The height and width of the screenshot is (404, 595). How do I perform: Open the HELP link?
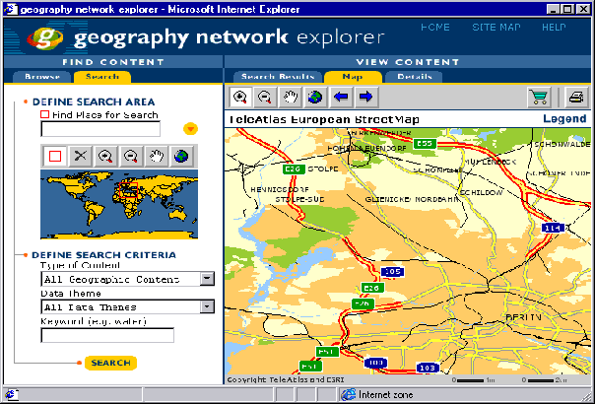click(554, 28)
